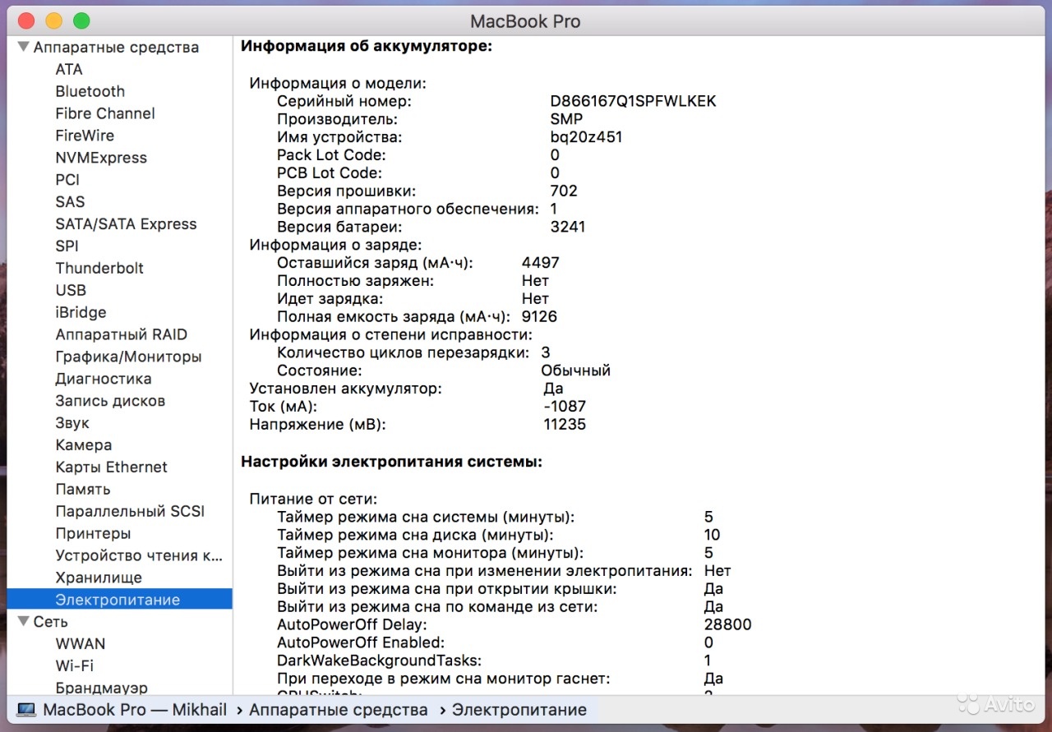
Task: Open the Thunderbolt section
Action: (99, 269)
